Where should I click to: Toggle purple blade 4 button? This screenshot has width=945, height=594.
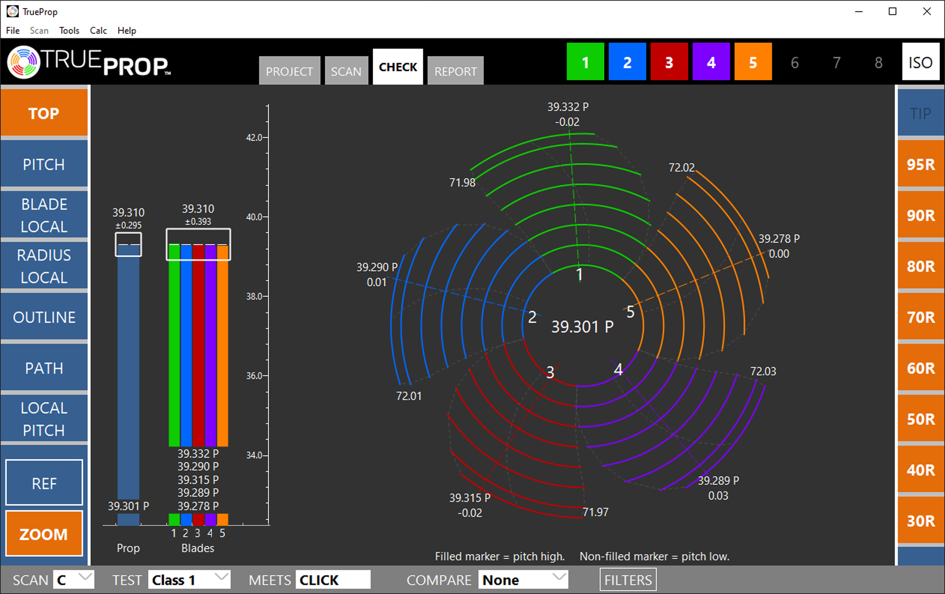click(711, 62)
